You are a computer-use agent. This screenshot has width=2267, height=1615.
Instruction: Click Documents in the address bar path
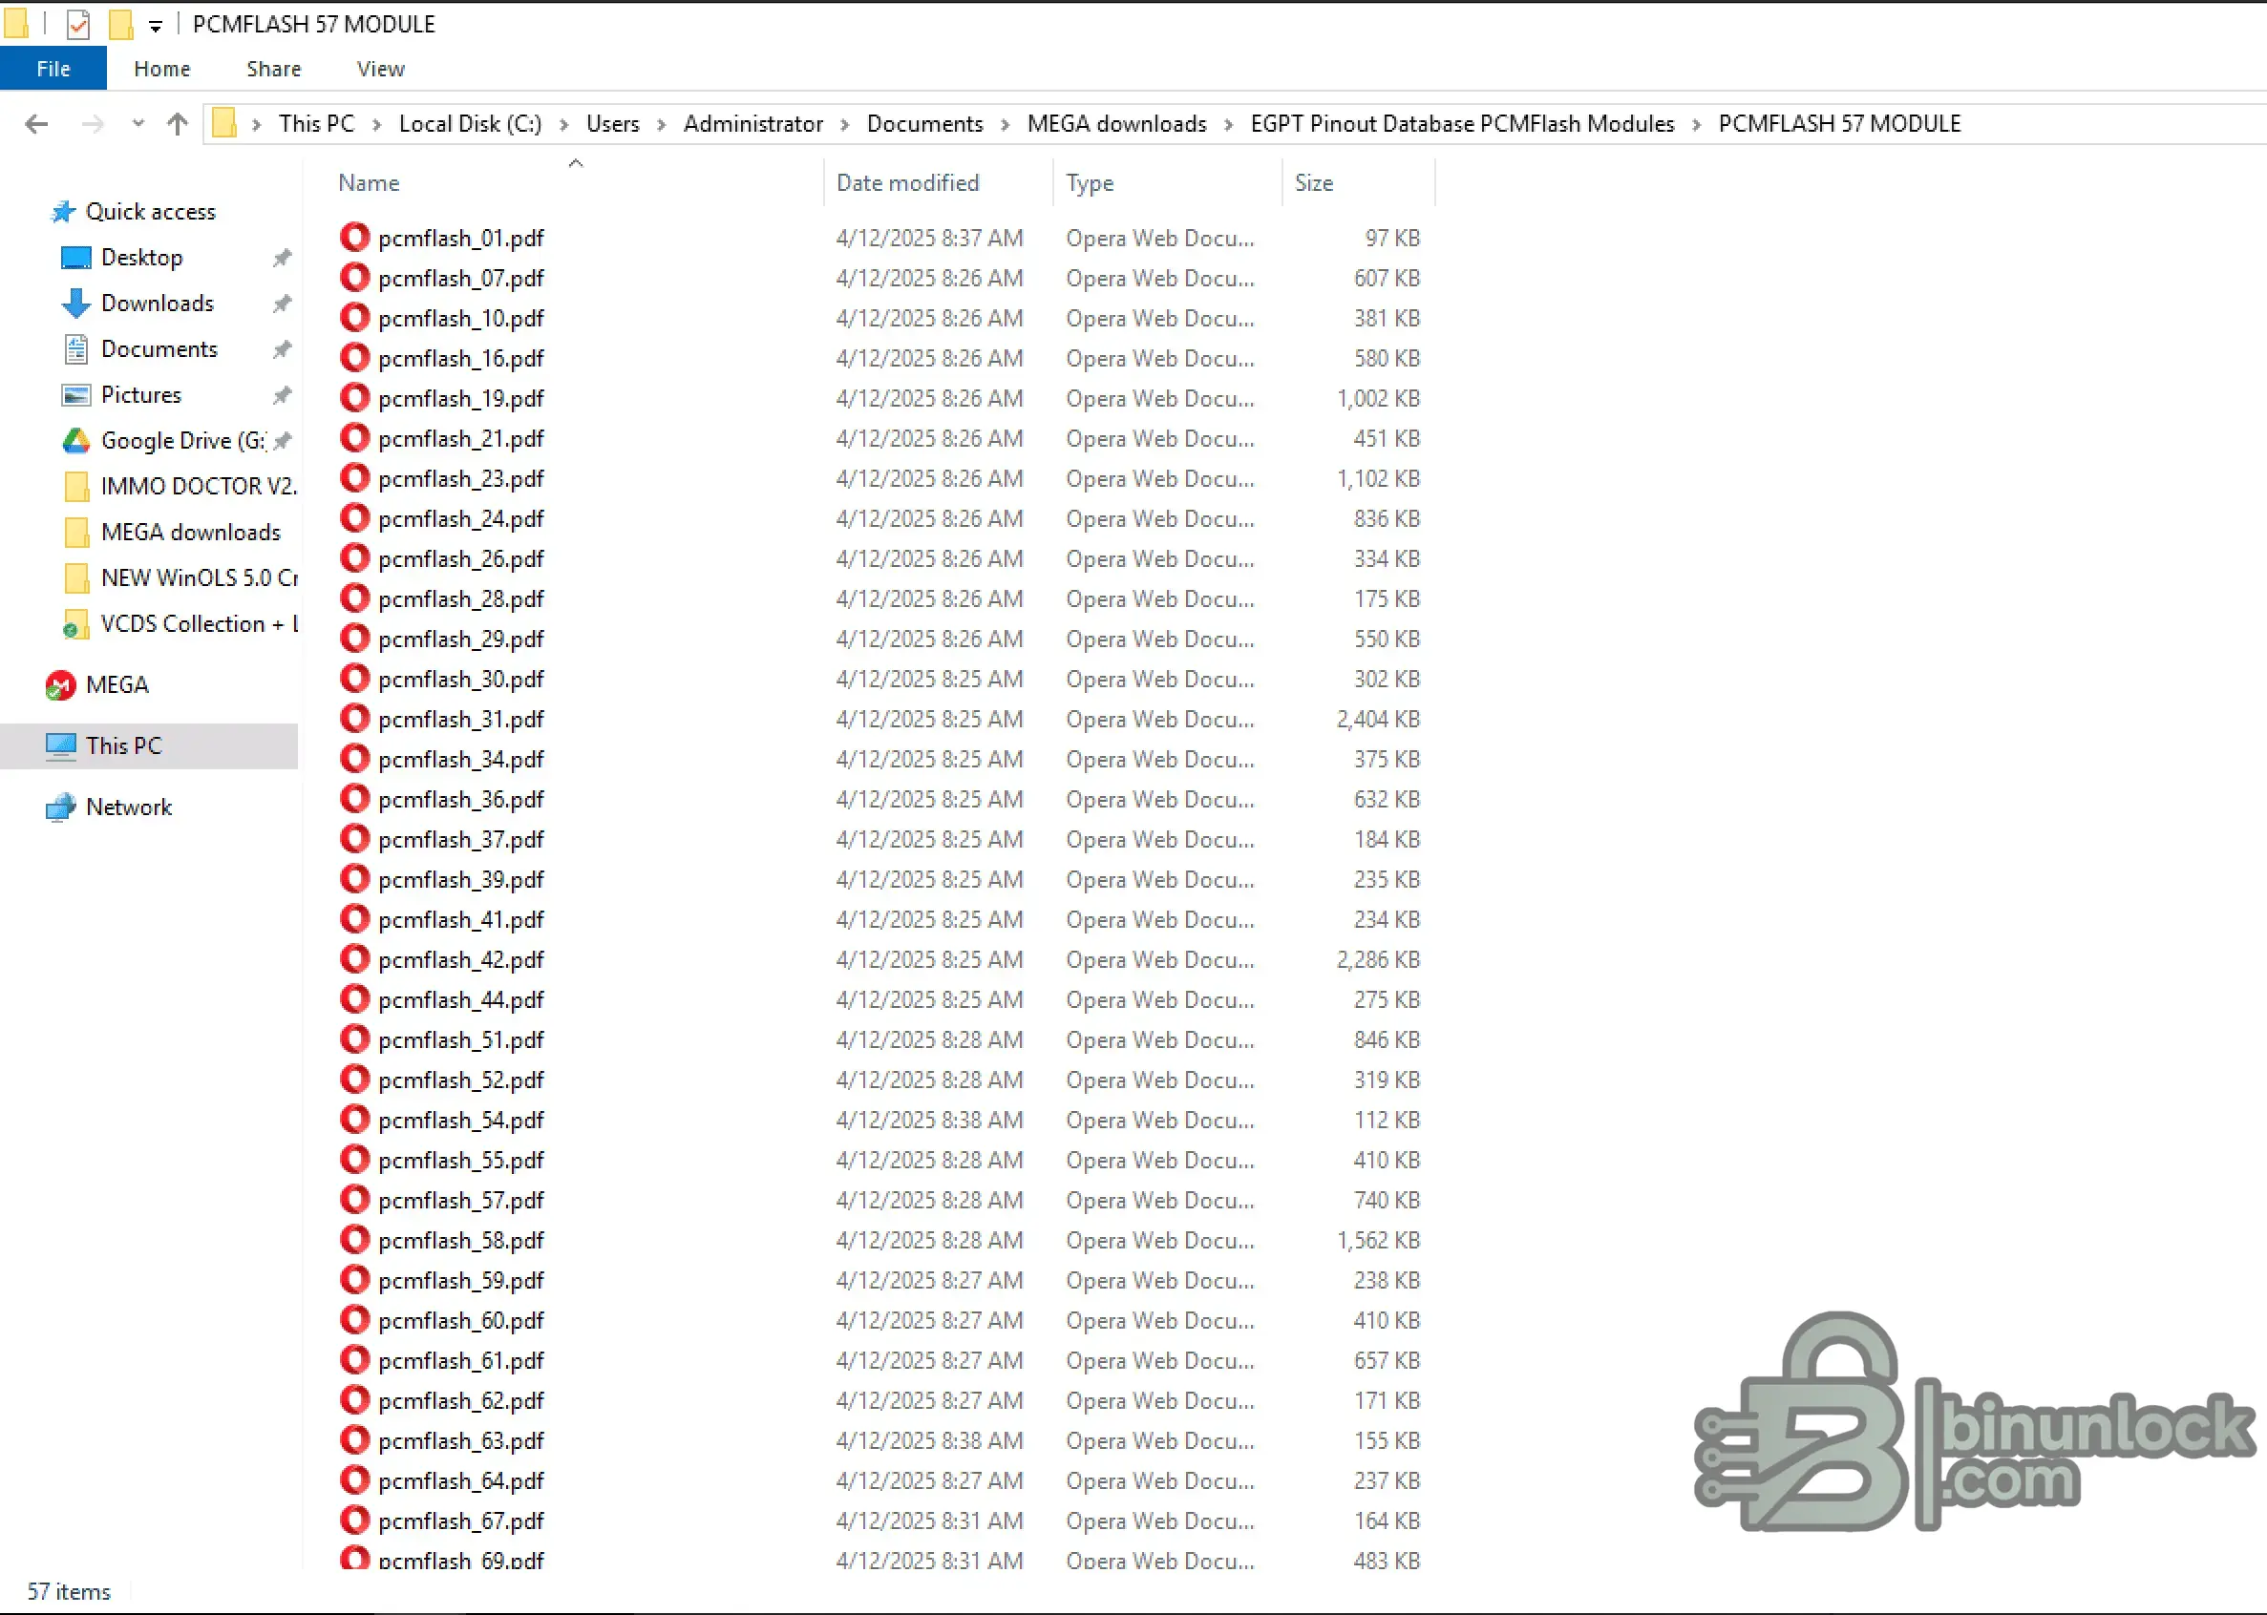click(x=925, y=124)
